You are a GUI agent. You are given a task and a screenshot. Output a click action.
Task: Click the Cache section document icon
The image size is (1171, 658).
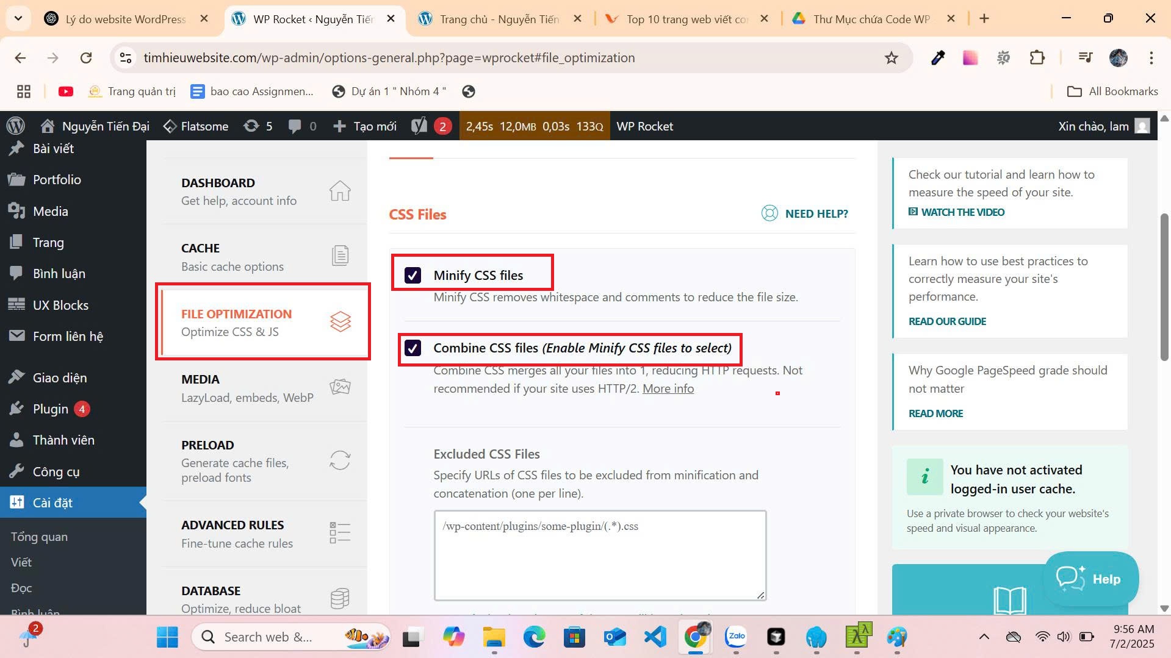(x=340, y=256)
